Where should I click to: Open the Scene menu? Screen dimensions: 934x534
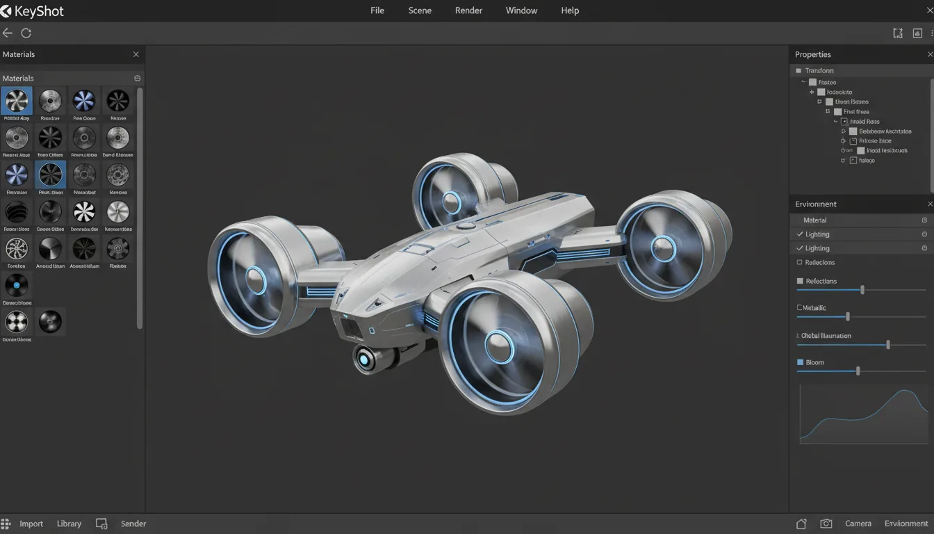click(x=420, y=10)
